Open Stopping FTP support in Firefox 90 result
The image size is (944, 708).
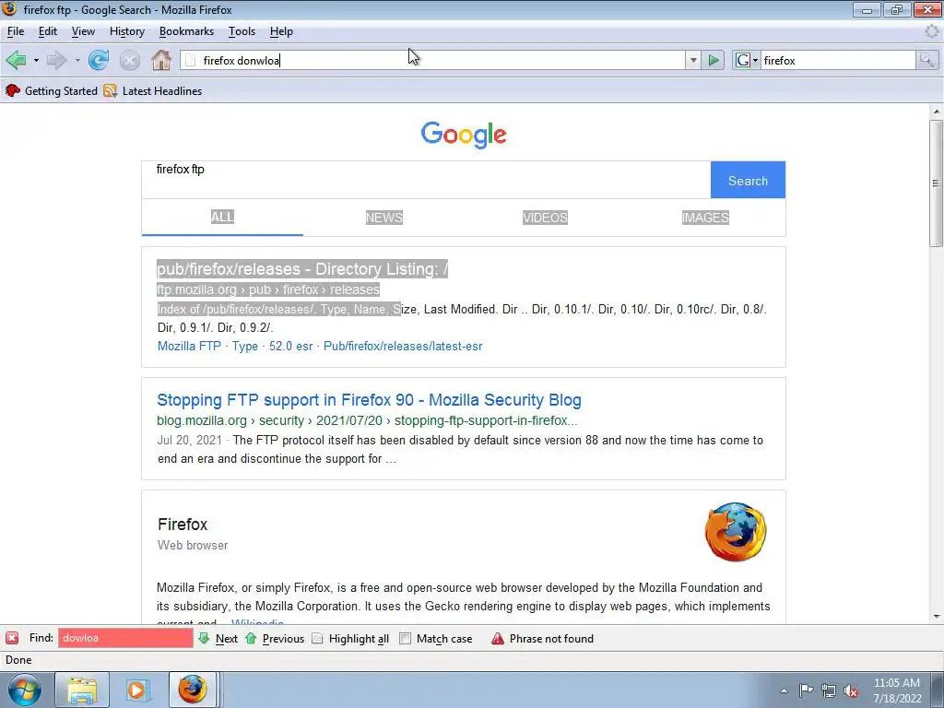(369, 400)
